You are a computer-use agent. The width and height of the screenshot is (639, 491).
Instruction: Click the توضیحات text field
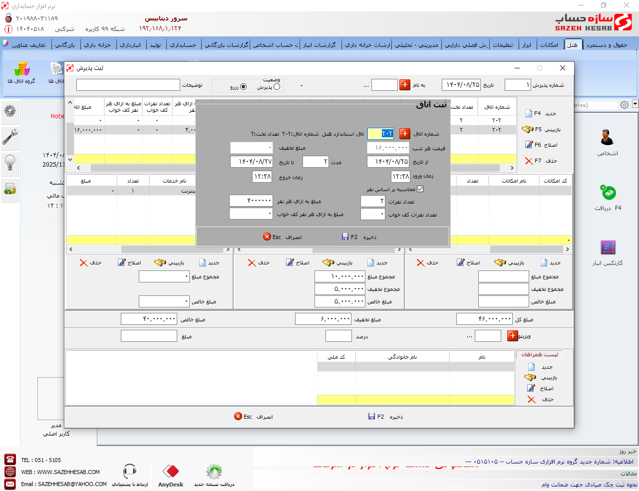point(128,85)
